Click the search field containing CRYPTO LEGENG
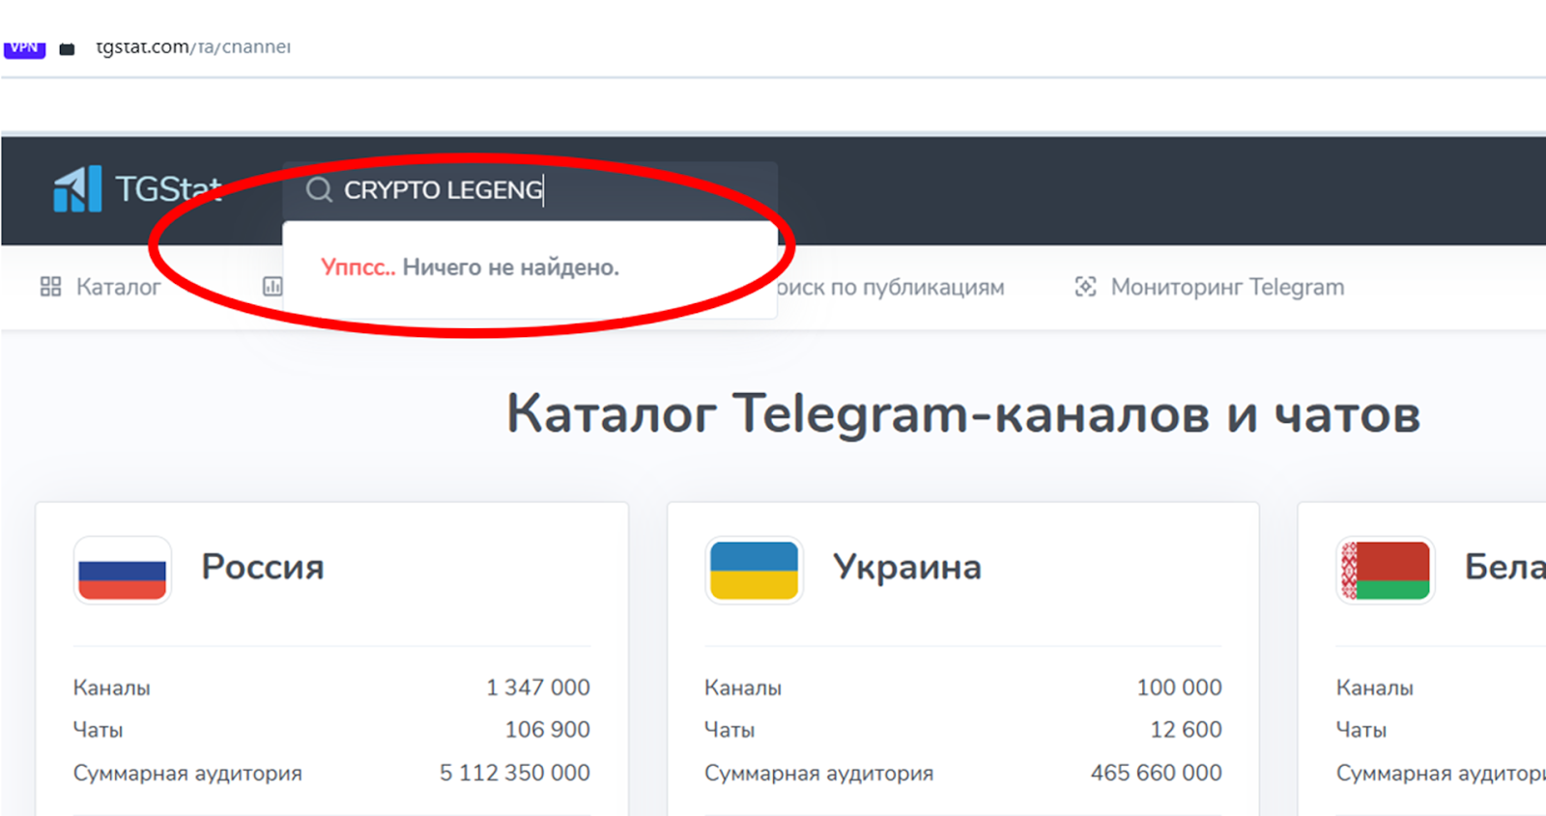Image resolution: width=1546 pixels, height=816 pixels. coord(530,190)
